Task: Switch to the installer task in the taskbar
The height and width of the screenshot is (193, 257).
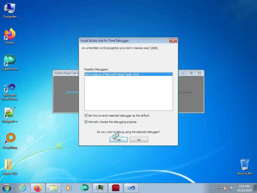Action: pos(100,188)
